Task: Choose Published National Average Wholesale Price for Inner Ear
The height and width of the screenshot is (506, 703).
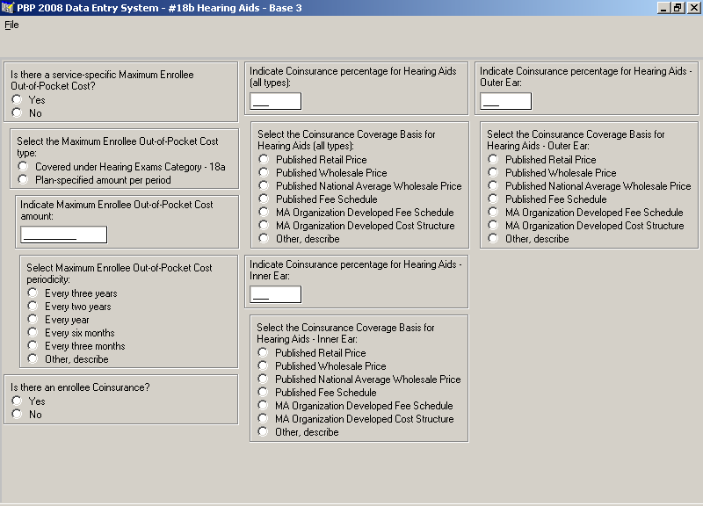Action: click(263, 379)
